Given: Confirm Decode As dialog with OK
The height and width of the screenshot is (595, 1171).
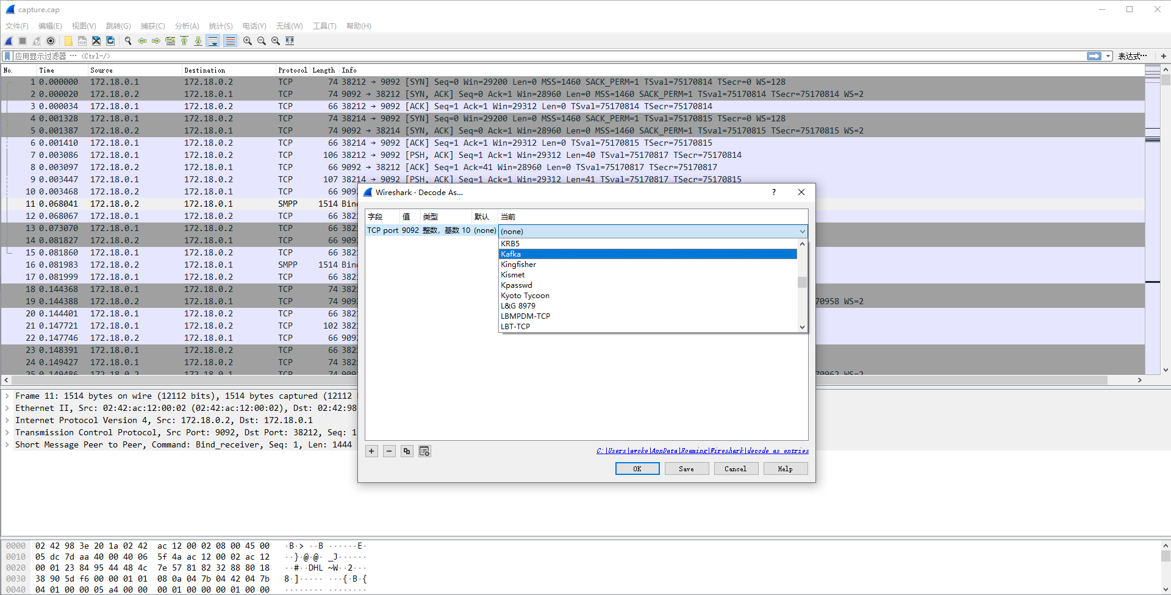Looking at the screenshot, I should click(x=637, y=469).
